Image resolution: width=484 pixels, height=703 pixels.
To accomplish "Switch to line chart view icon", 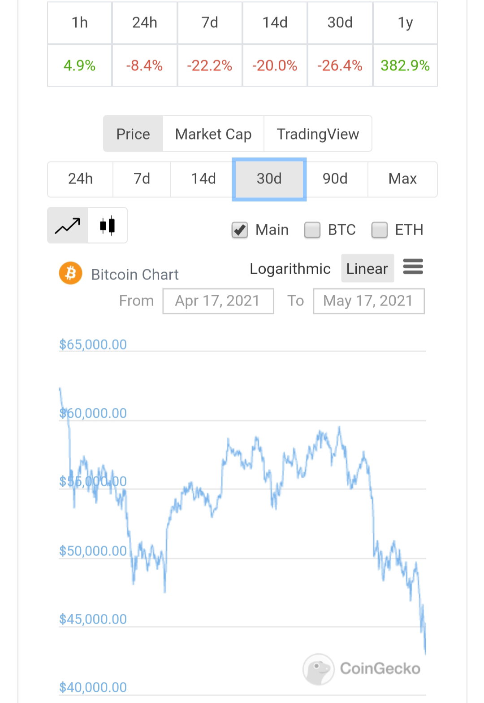I will point(68,225).
